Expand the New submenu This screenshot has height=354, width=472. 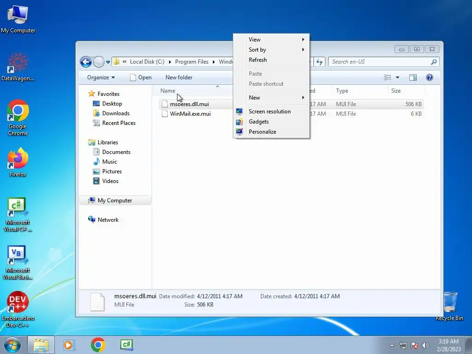click(271, 98)
